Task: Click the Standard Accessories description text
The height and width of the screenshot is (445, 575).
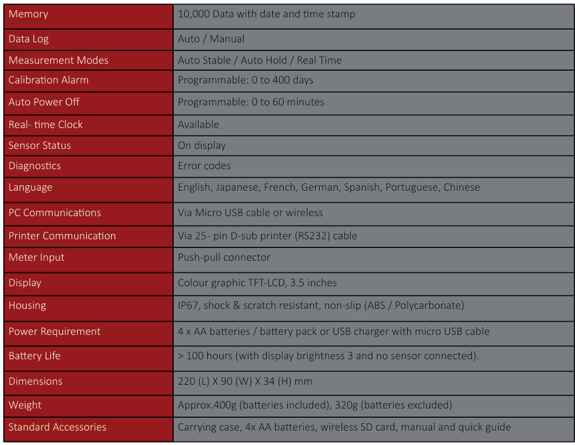Action: click(x=345, y=428)
